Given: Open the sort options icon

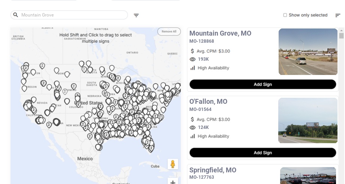Looking at the screenshot, I should [338, 15].
